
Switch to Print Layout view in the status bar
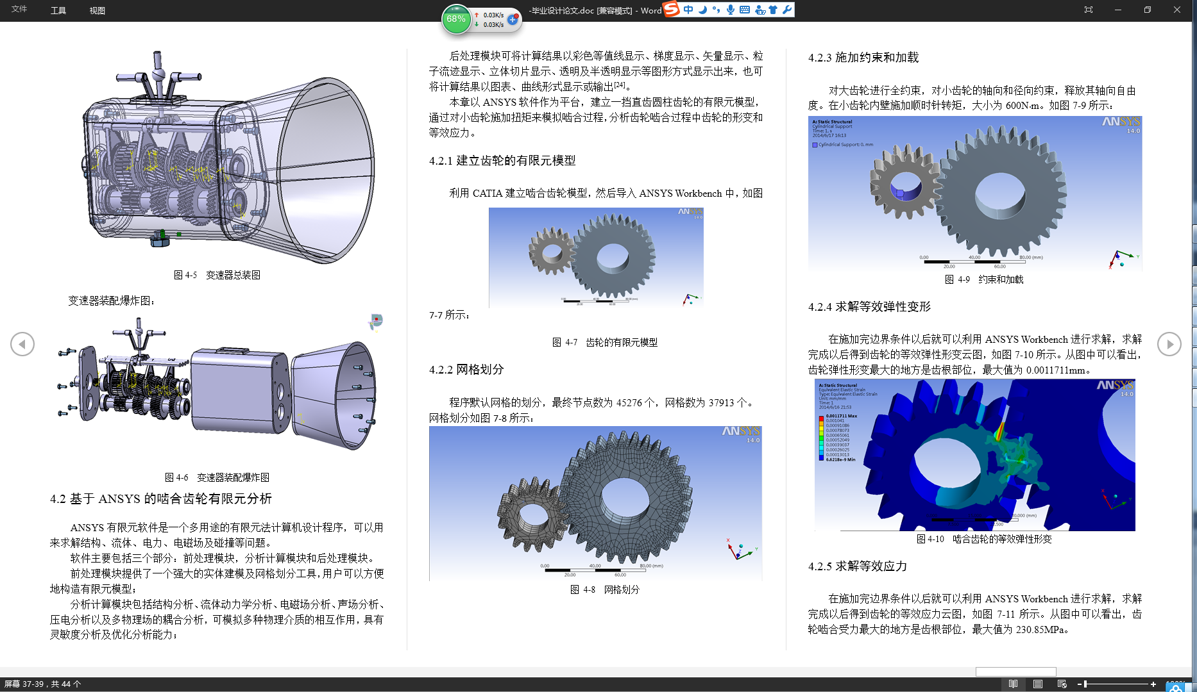coord(1037,684)
